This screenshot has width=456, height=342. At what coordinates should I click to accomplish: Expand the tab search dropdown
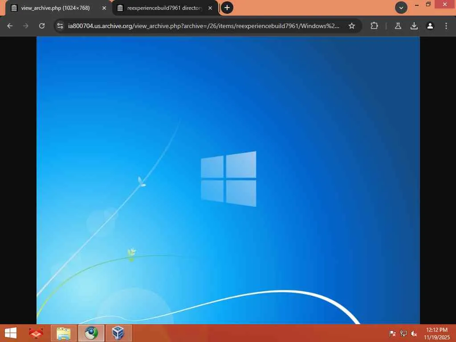[401, 8]
